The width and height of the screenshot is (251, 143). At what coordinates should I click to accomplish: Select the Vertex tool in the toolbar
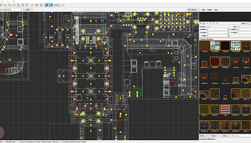[5, 5]
